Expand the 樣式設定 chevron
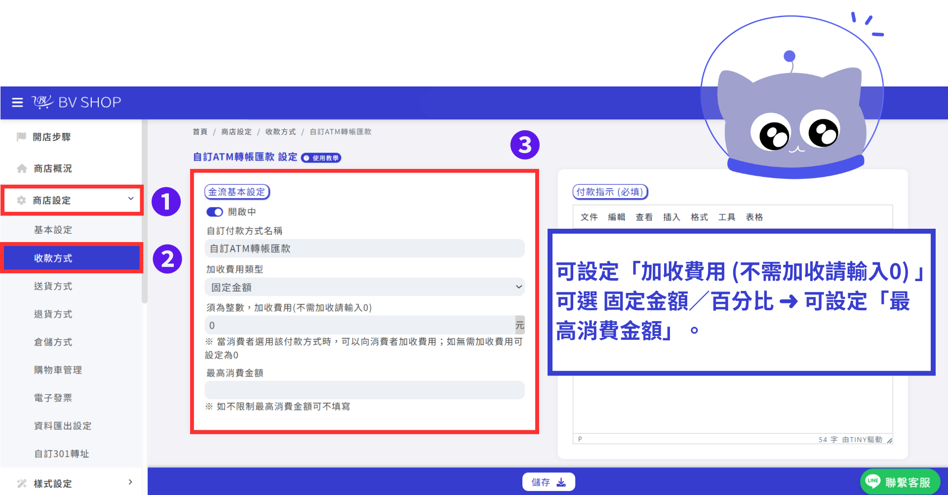This screenshot has height=495, width=948. [x=130, y=482]
